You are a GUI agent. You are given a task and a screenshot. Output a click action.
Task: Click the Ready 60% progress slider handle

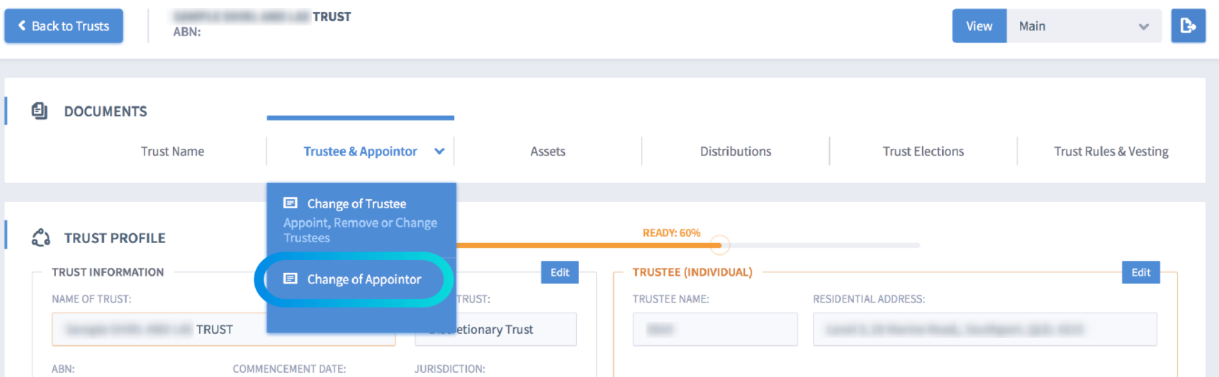coord(719,245)
